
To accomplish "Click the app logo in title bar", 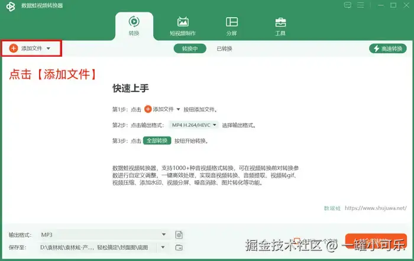I will pos(11,6).
